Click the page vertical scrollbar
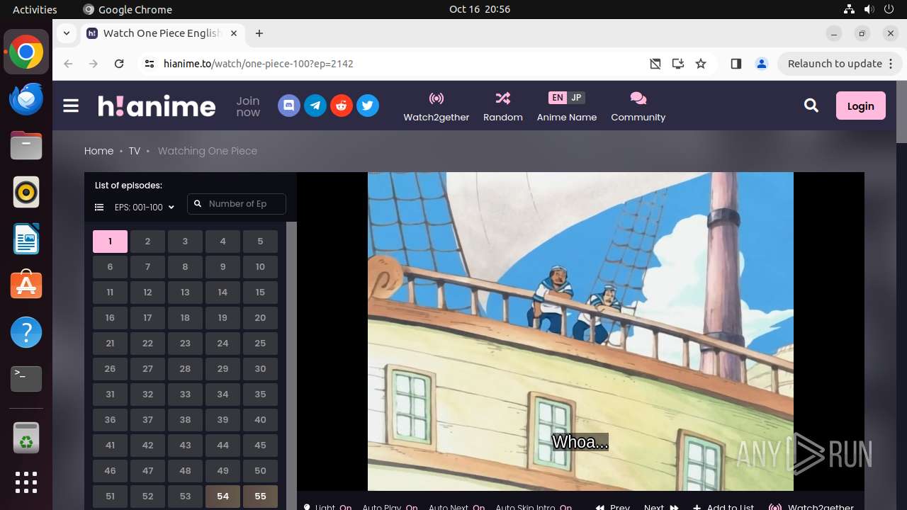The height and width of the screenshot is (510, 907). [901, 112]
